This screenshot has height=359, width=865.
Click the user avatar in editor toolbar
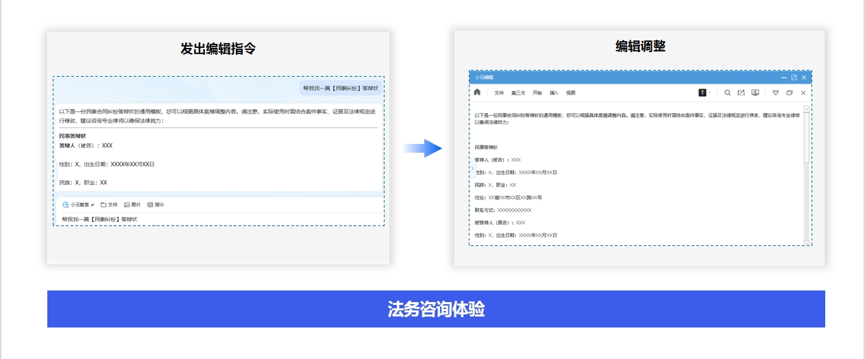tap(703, 92)
